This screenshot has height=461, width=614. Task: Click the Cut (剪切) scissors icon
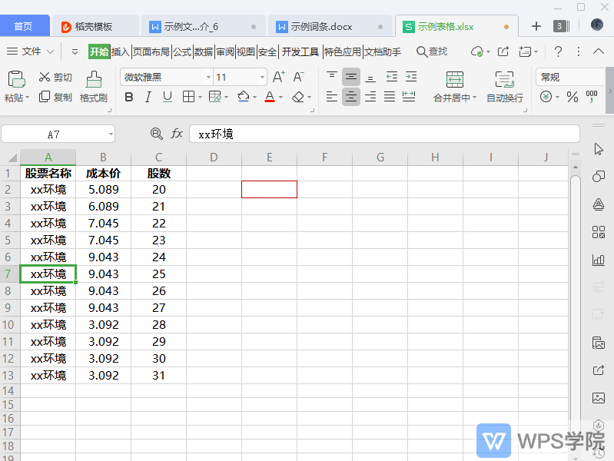pyautogui.click(x=45, y=78)
